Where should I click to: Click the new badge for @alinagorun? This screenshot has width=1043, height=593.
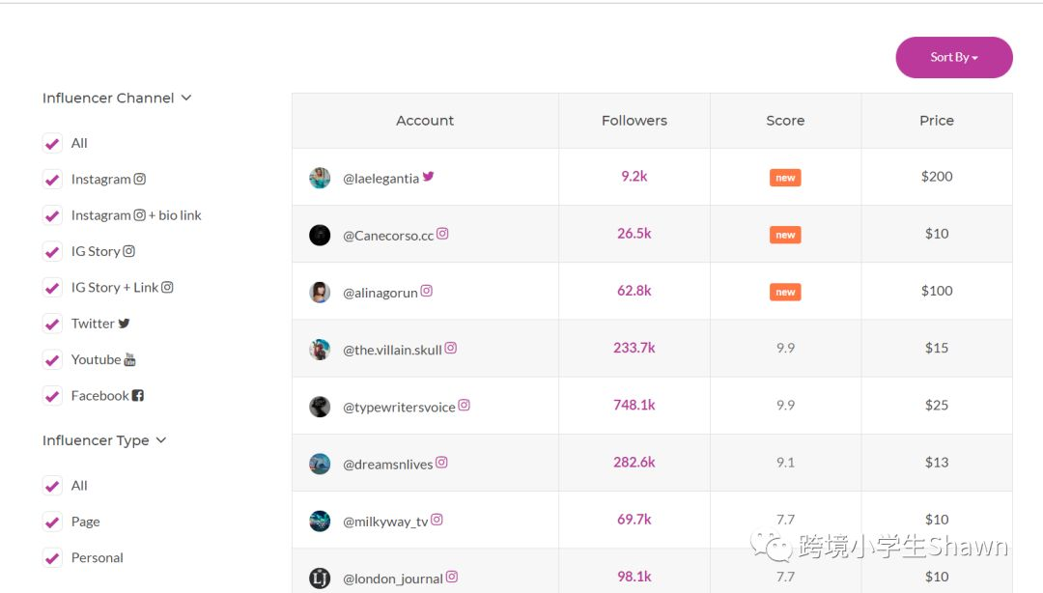coord(785,293)
